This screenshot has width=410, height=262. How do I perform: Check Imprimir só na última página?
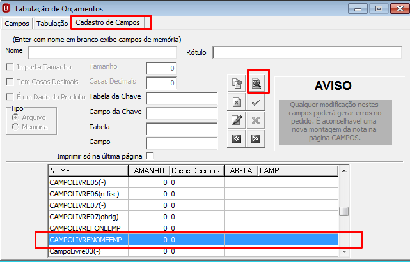point(150,156)
